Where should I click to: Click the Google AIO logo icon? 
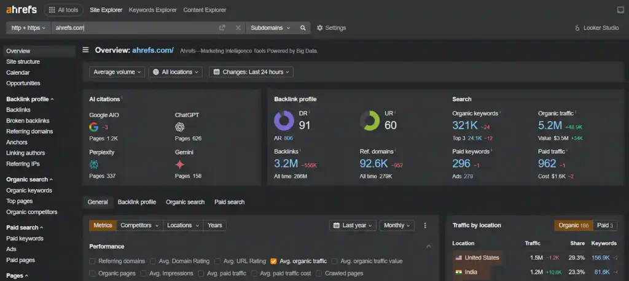pos(94,127)
